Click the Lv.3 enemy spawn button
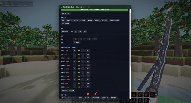The image size is (191, 103). point(74,98)
